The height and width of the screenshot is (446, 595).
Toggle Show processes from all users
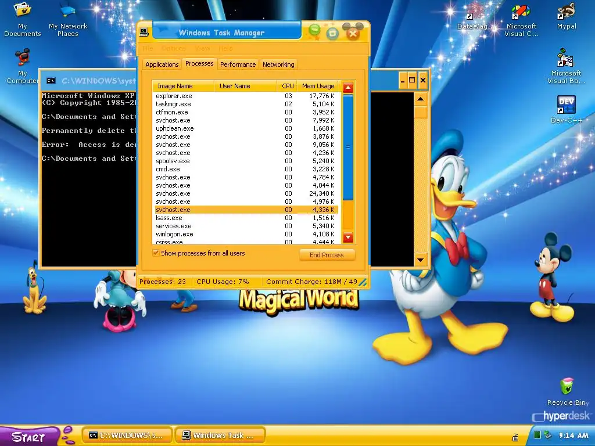click(x=156, y=253)
